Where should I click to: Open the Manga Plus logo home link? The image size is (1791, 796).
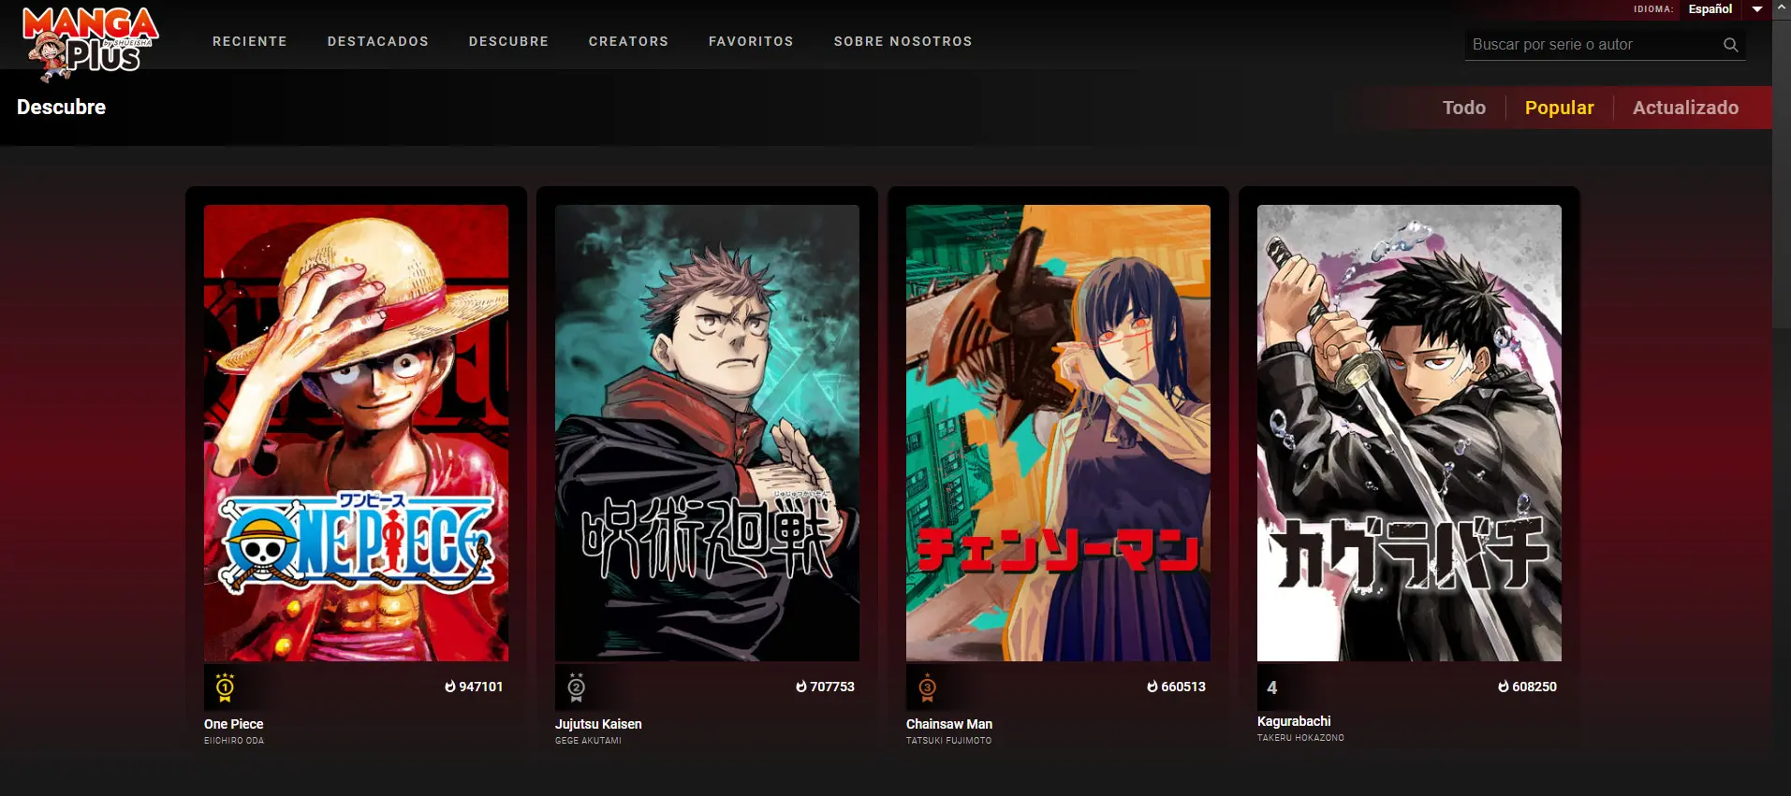91,43
